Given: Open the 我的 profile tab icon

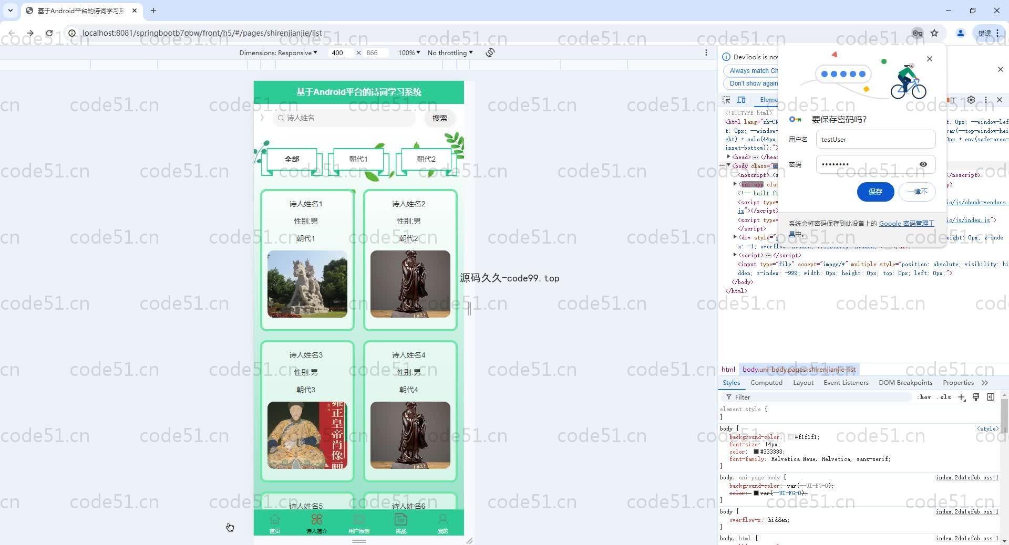Looking at the screenshot, I should (443, 520).
